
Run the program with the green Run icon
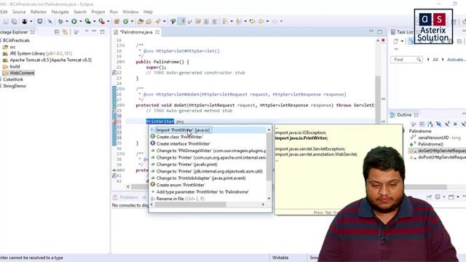pyautogui.click(x=74, y=21)
